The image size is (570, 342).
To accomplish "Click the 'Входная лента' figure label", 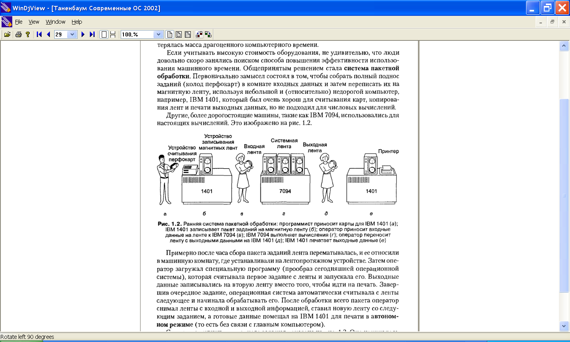I will coord(254,149).
